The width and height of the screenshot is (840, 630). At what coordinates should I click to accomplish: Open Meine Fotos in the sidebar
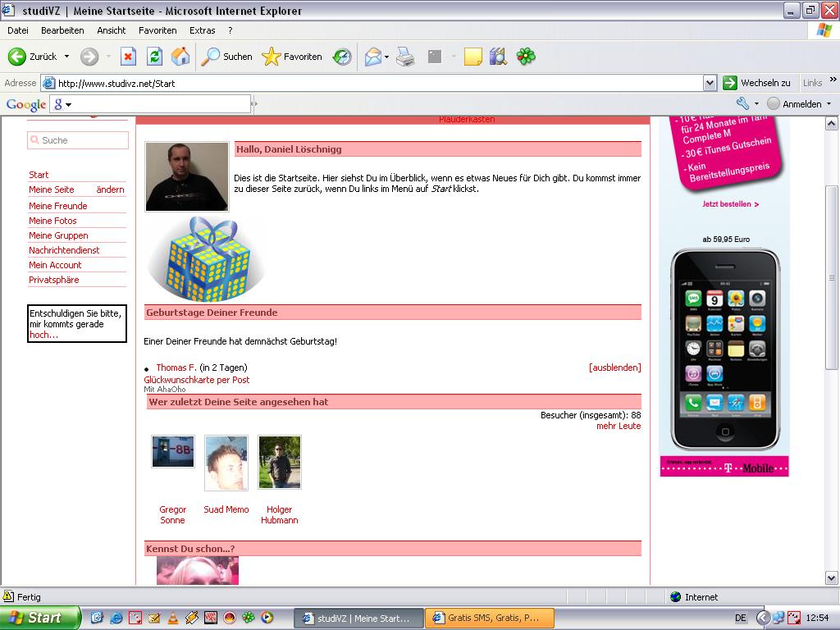point(52,221)
